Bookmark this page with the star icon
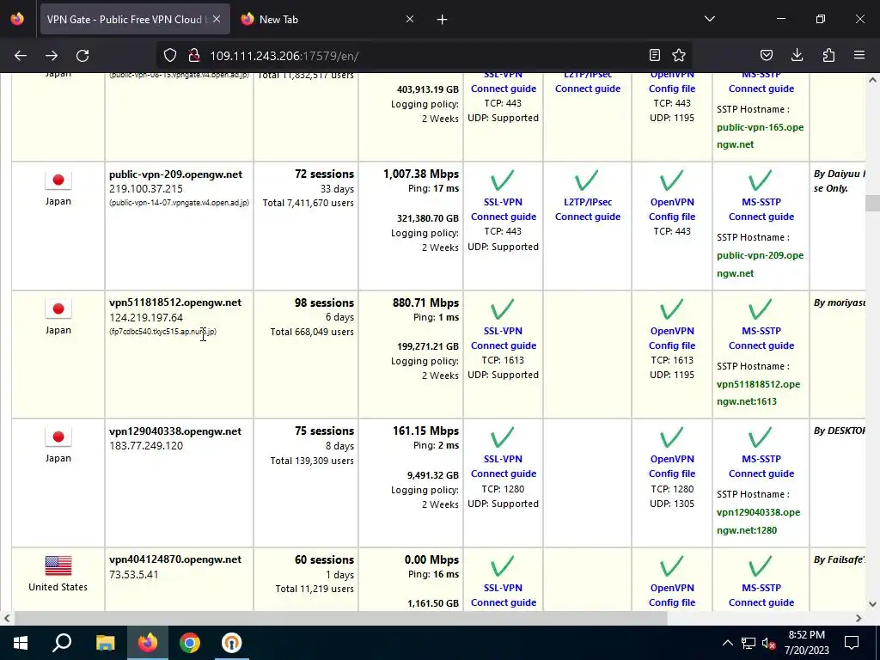 [679, 55]
